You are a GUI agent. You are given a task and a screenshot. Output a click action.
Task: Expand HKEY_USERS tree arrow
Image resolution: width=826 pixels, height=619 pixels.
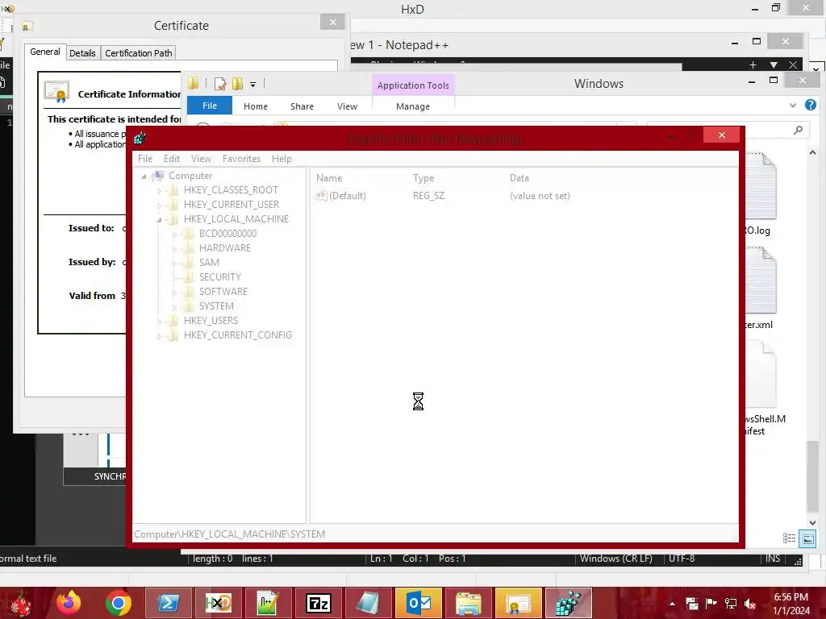[160, 321]
